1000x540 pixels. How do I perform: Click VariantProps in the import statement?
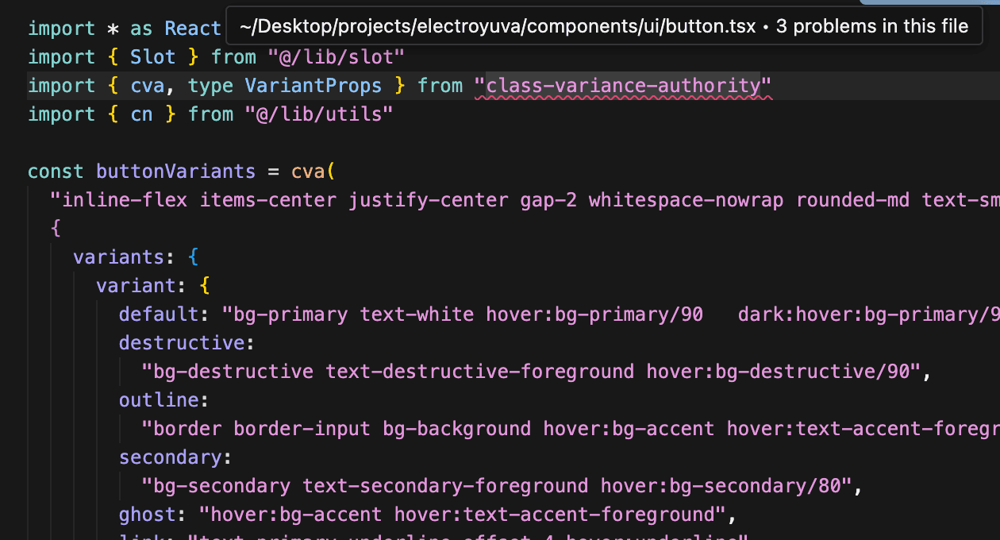pos(313,86)
